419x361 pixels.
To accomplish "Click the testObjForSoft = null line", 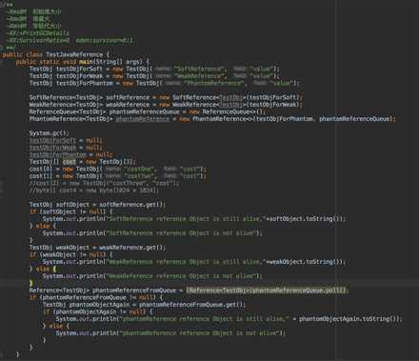I will 66,140.
